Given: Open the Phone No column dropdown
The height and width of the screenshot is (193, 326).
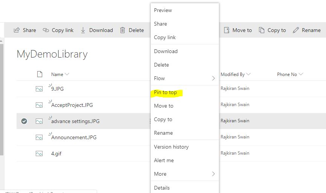Looking at the screenshot, I should 301,74.
